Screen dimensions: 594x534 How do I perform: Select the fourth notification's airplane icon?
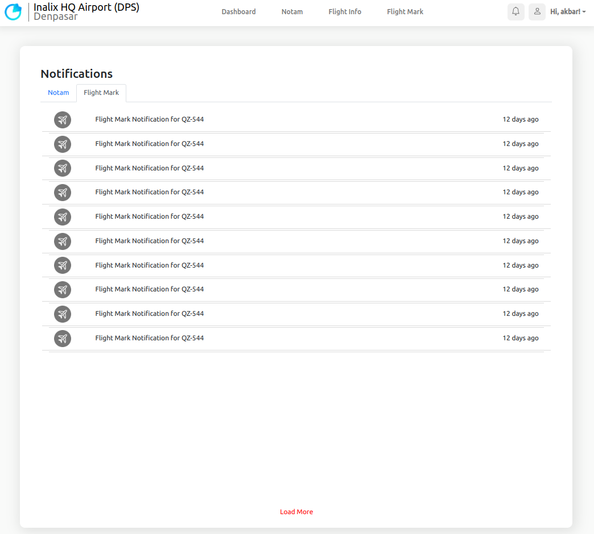coord(63,193)
